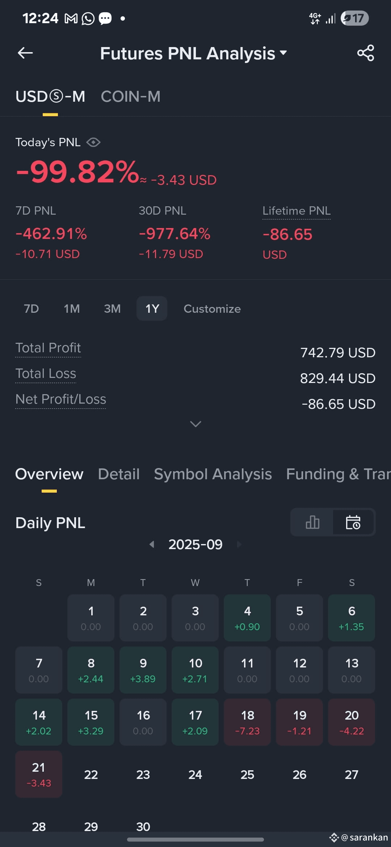Screen dimensions: 391x847
Task: Switch to bar chart view icon
Action: (x=312, y=522)
